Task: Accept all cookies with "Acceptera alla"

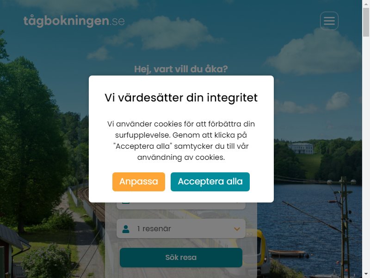Action: click(210, 182)
